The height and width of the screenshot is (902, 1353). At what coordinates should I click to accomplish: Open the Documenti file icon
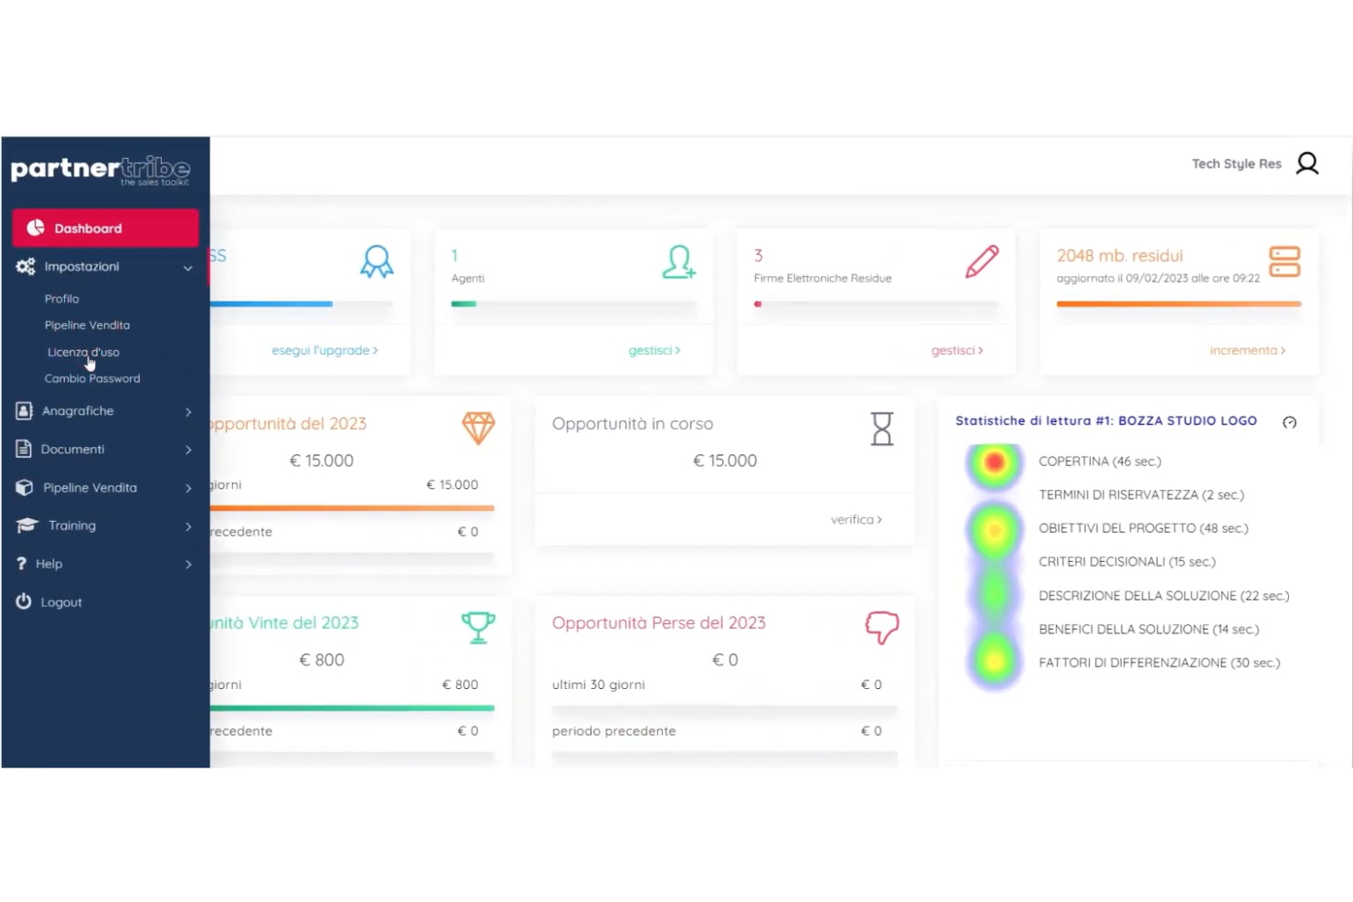(x=23, y=449)
